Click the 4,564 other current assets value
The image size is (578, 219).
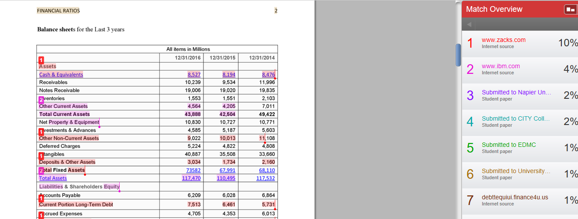[x=194, y=106]
